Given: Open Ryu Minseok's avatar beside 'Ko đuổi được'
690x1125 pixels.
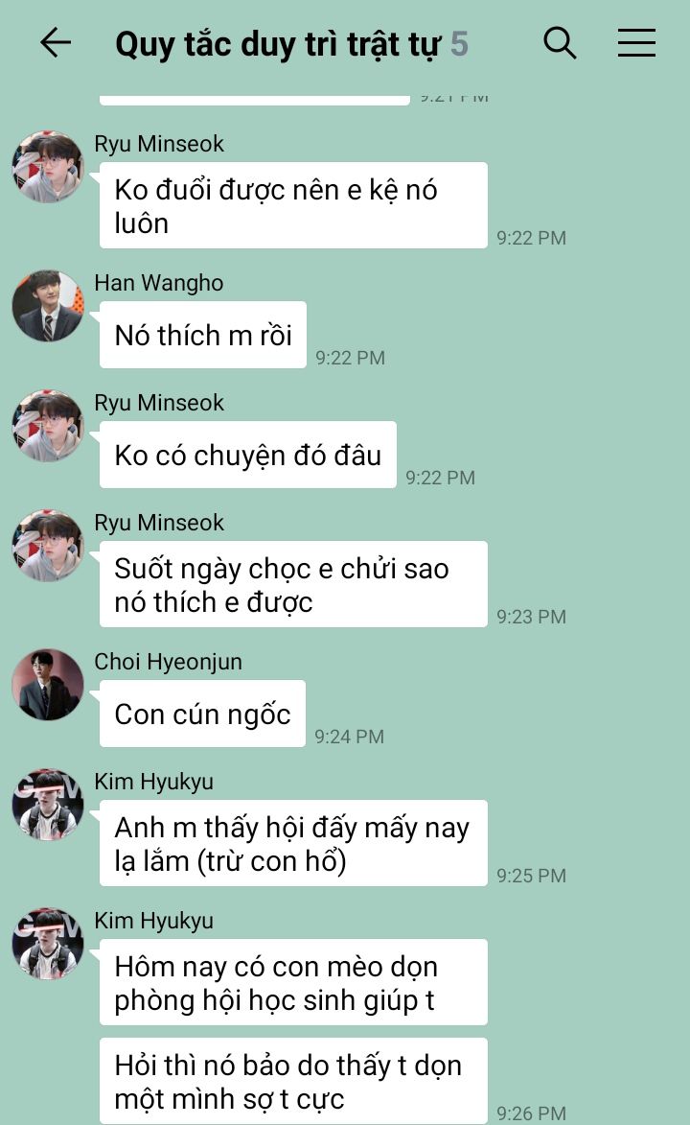Looking at the screenshot, I should tap(48, 167).
